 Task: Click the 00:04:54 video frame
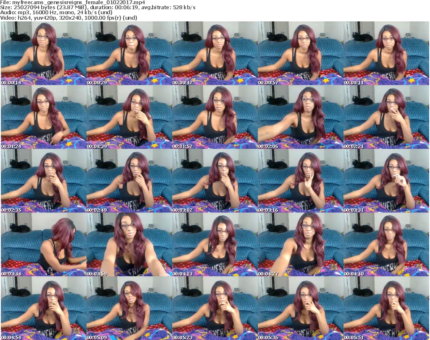click(x=44, y=308)
